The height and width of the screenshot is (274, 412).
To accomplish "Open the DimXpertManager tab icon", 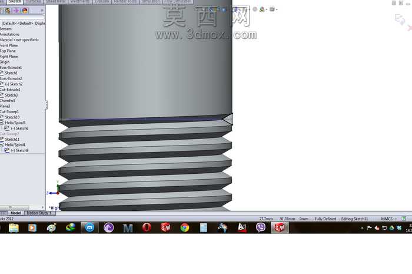I will (x=16, y=11).
